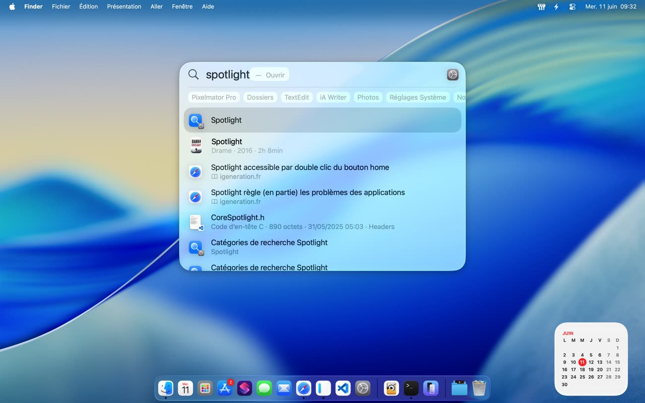Click the Ouvrir action pill
The width and height of the screenshot is (645, 403).
(270, 75)
